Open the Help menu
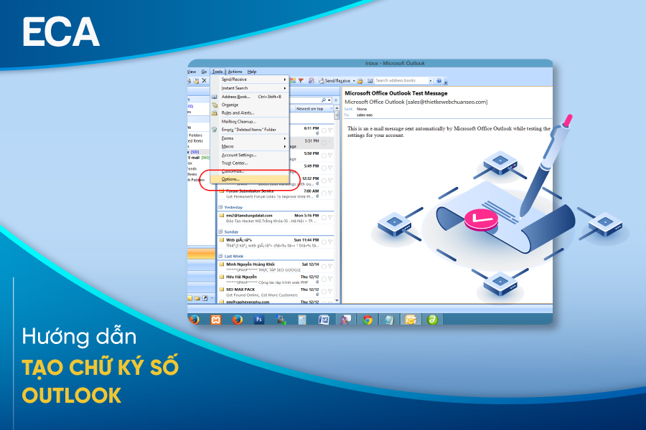The height and width of the screenshot is (430, 646). click(x=252, y=72)
